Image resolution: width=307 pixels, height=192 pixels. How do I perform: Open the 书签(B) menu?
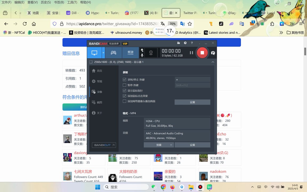tap(59, 2)
